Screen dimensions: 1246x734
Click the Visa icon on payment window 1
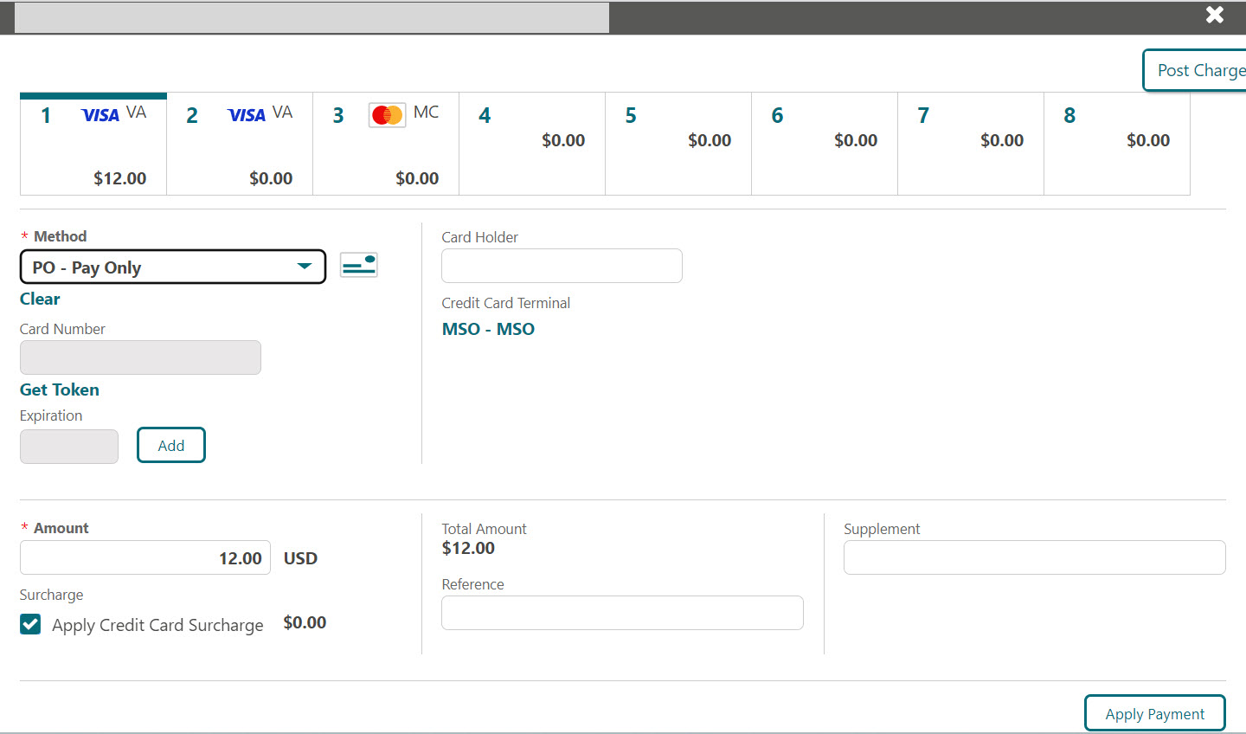[x=99, y=114]
